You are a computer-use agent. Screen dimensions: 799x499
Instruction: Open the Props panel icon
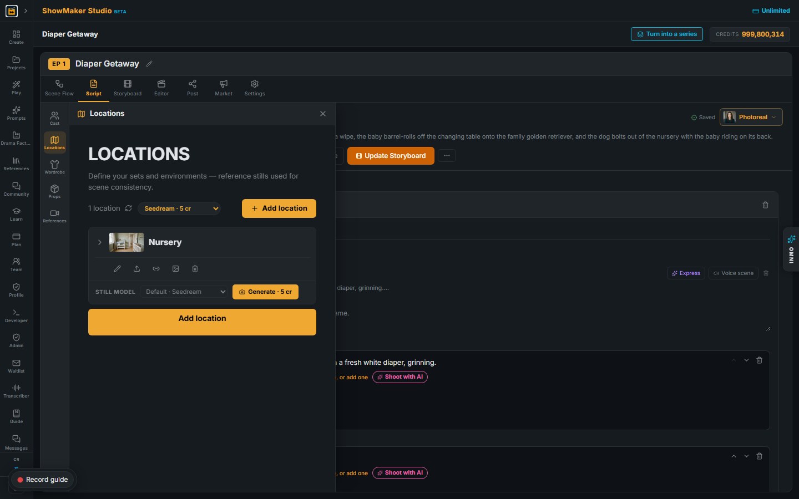[x=54, y=191]
